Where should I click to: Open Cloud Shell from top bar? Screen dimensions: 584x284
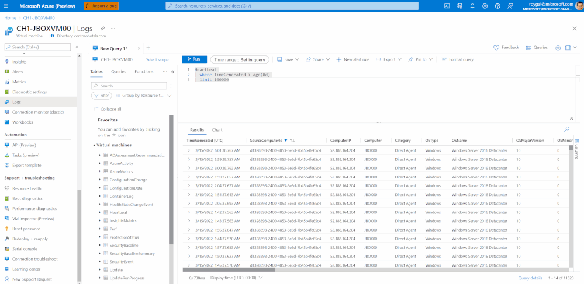pyautogui.click(x=447, y=6)
